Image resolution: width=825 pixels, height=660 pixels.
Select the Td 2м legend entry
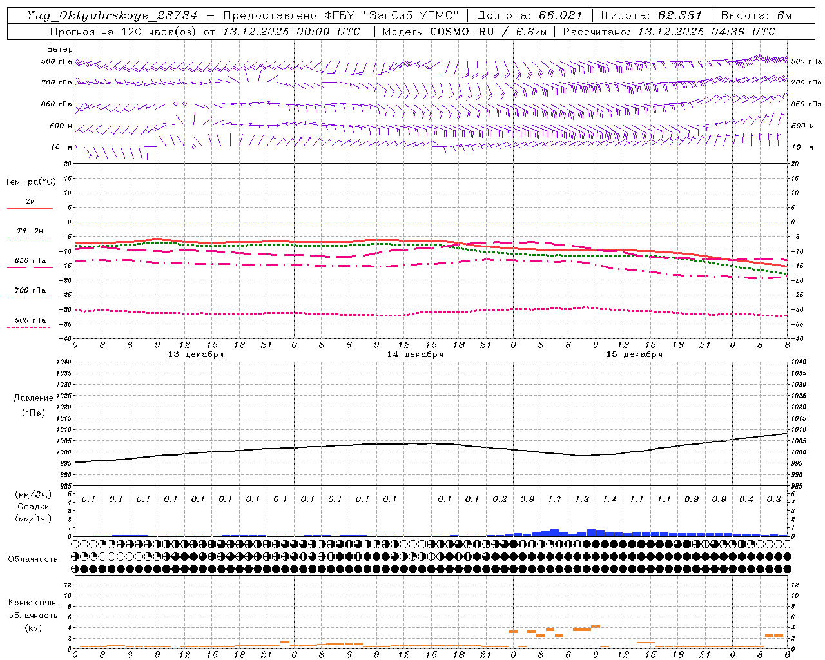pos(30,231)
